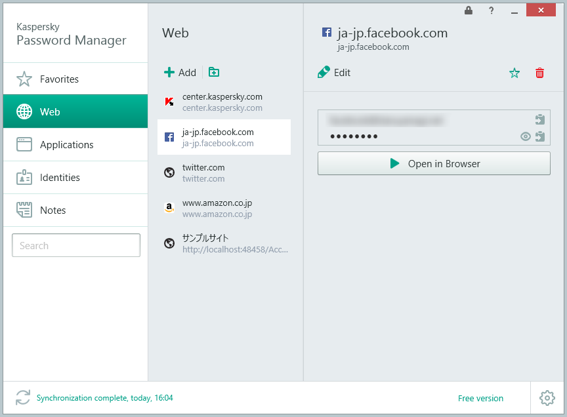567x417 pixels.
Task: Mark the entry as favorite with the star
Action: click(514, 73)
